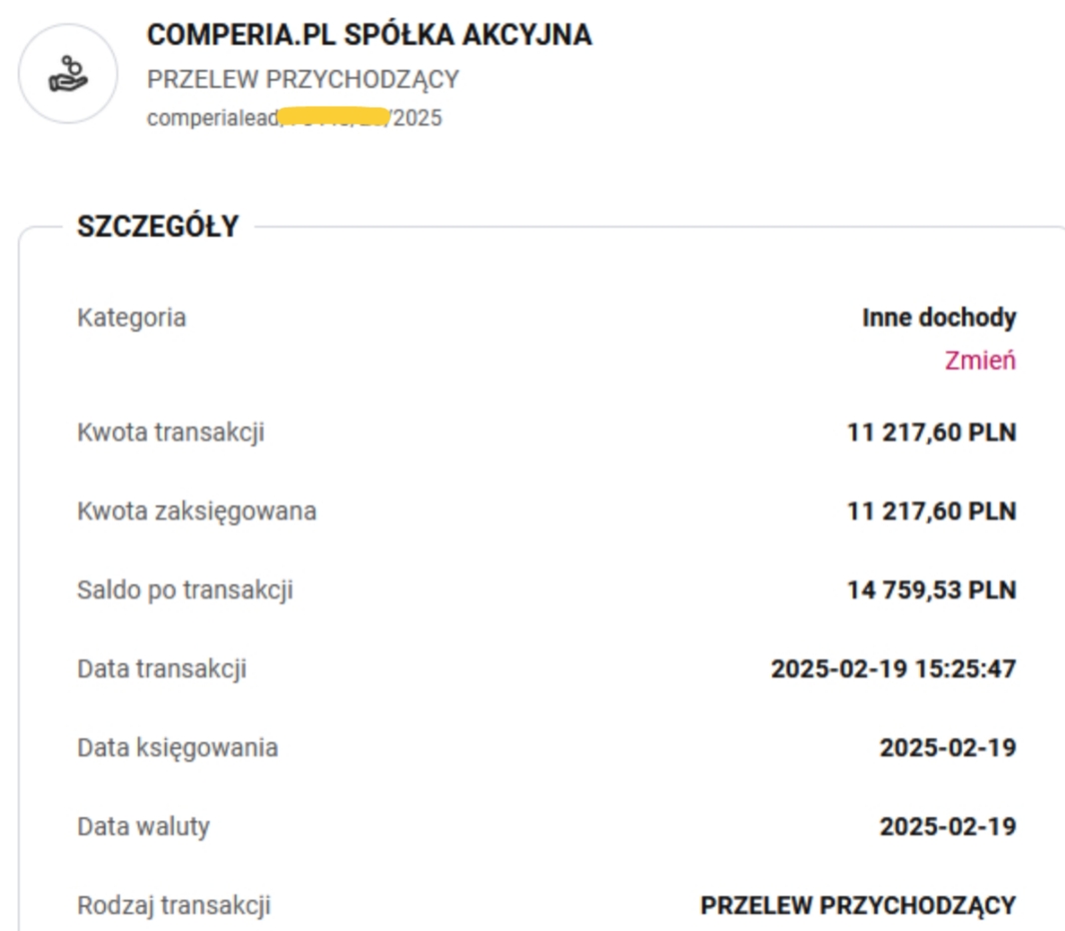Click the COMPERIA.PL SPÓŁKA AKCYJNA title

[x=369, y=35]
